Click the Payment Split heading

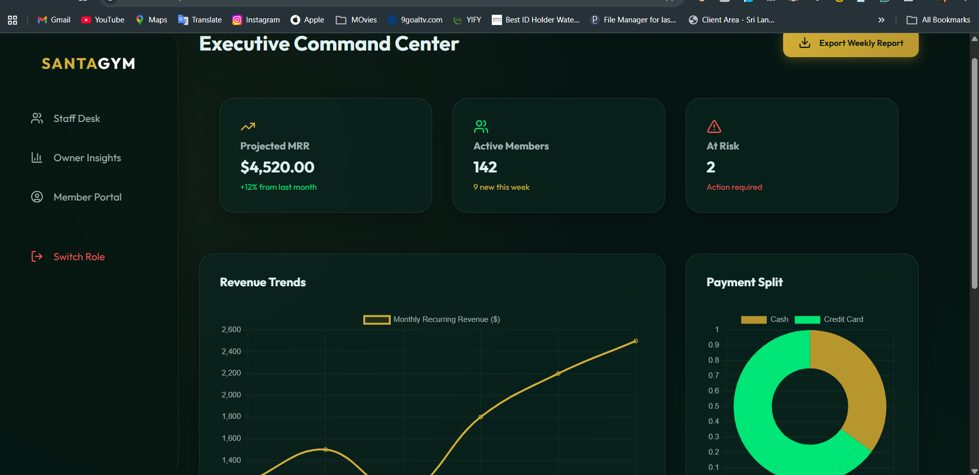tap(744, 282)
